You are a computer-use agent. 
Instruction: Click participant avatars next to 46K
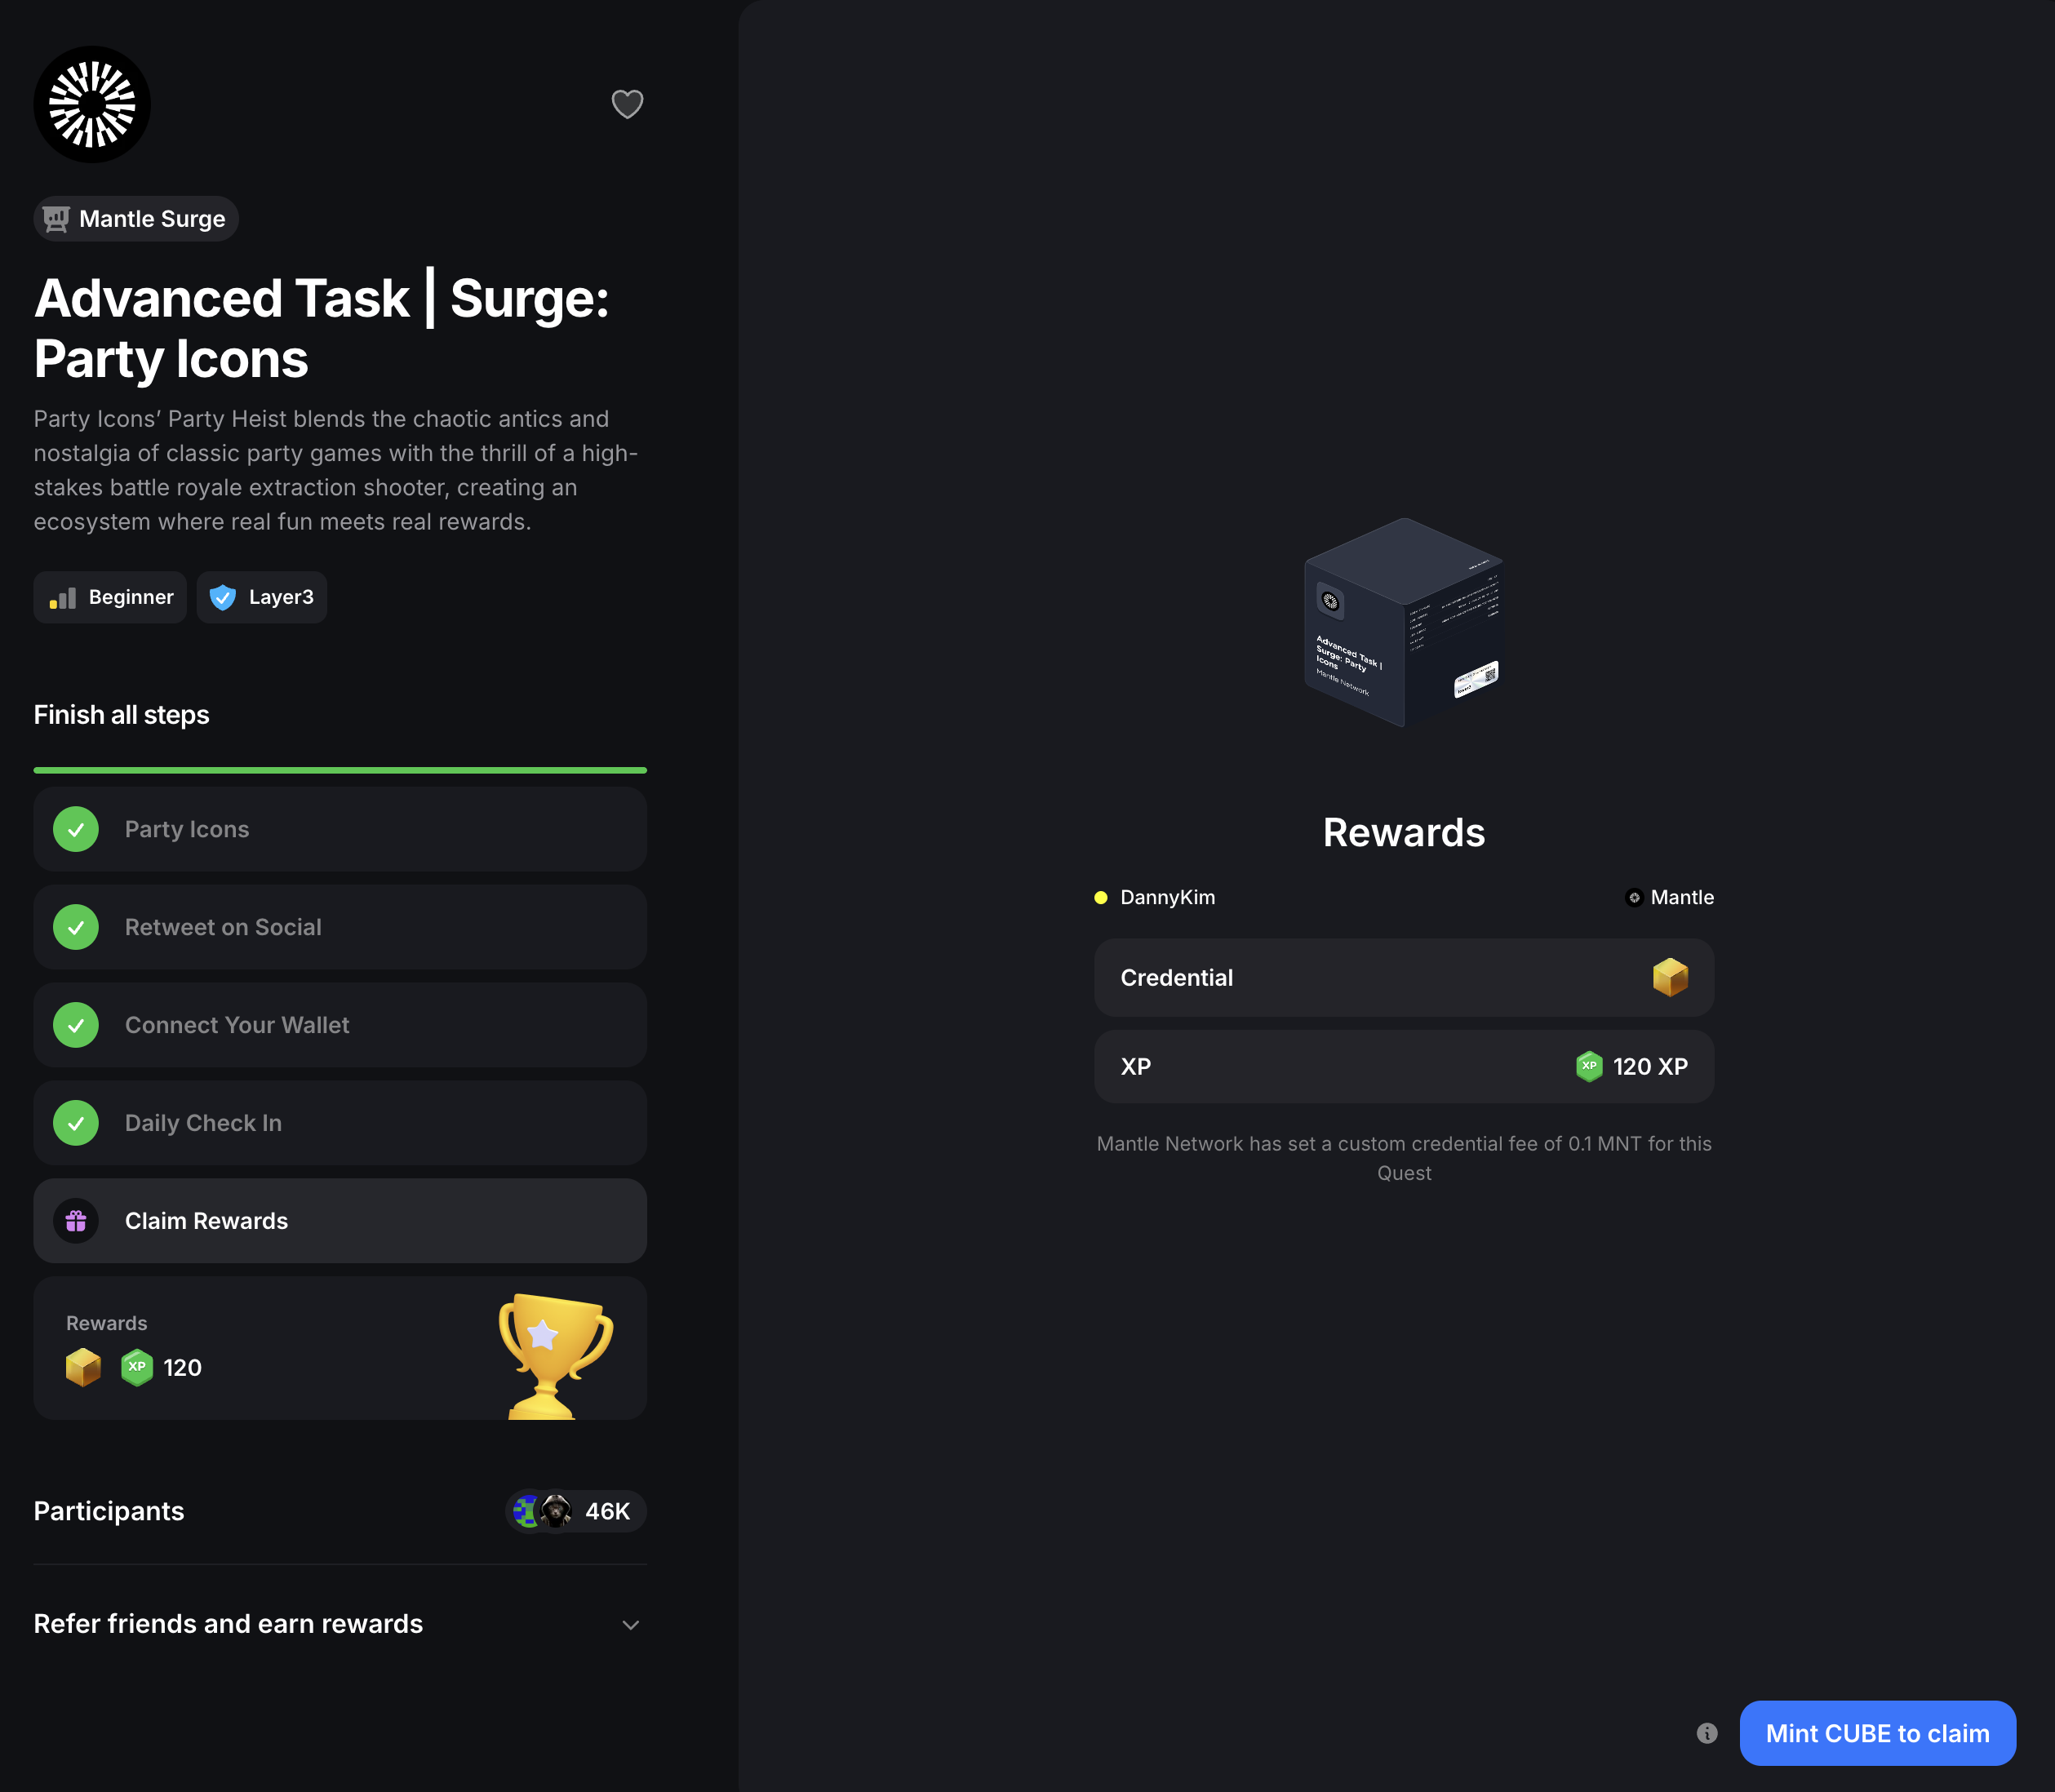tap(542, 1511)
